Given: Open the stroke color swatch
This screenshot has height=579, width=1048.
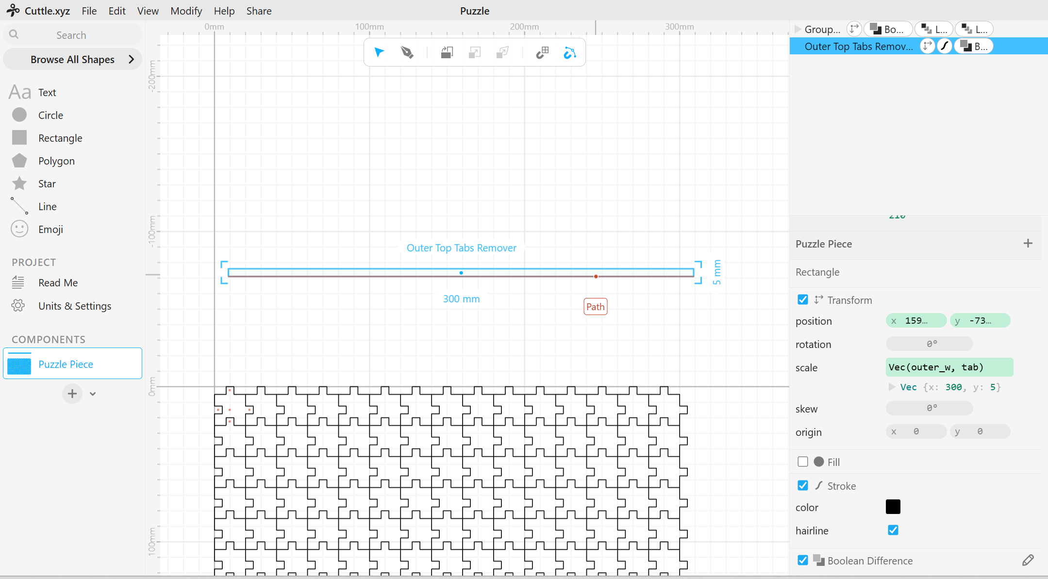Looking at the screenshot, I should (x=893, y=507).
